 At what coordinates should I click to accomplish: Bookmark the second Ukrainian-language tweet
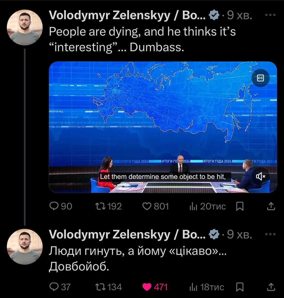coord(239,287)
